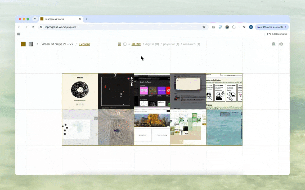305x190 pixels.
Task: Click the back arrow before Week of Sept
Action: coord(38,44)
